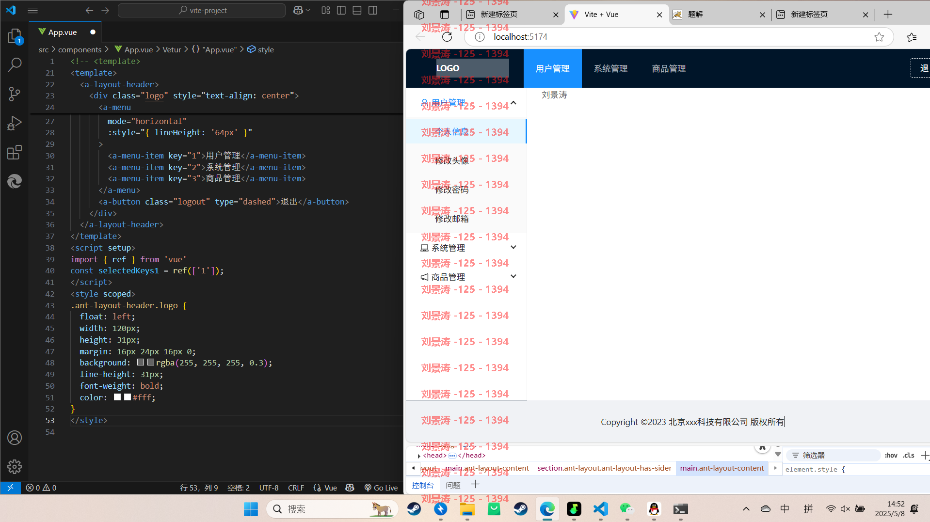This screenshot has height=522, width=930.
Task: Open the Explorer view in VS Code
Action: click(15, 36)
